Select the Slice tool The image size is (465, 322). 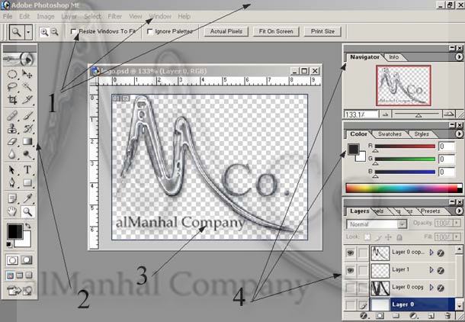[27, 100]
